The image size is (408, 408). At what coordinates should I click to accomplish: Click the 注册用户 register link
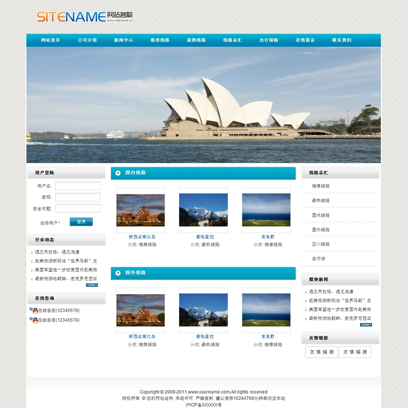coord(50,223)
